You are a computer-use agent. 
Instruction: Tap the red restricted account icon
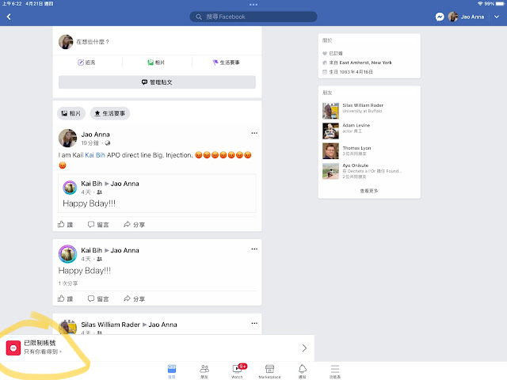[13, 348]
